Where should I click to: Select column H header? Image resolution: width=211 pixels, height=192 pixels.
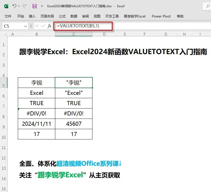184,34
